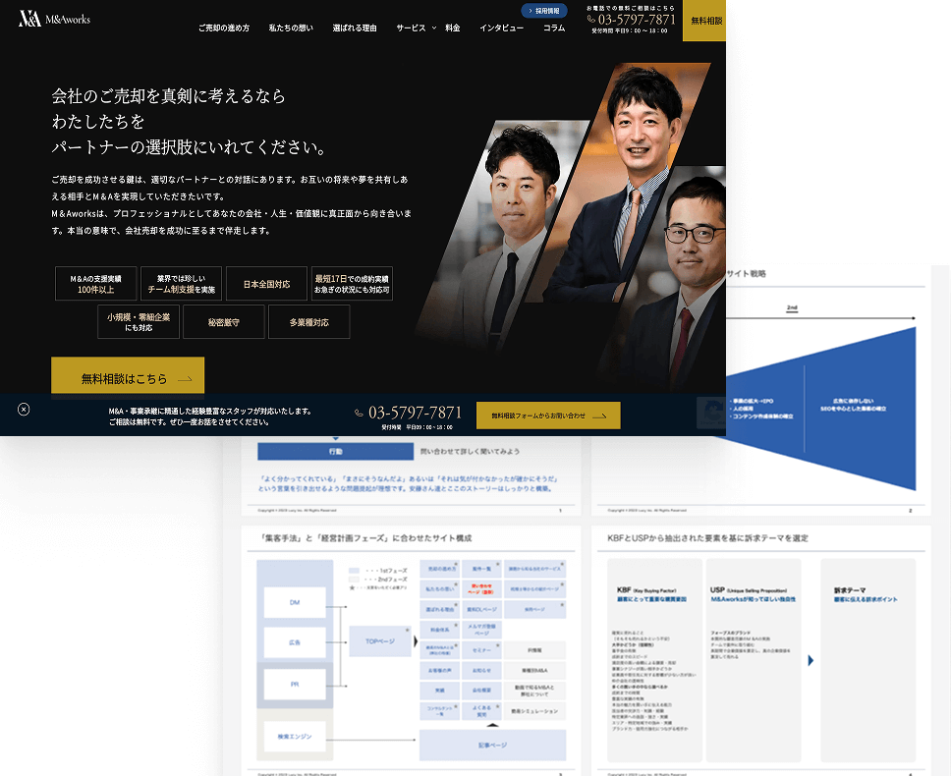Open the ご売却の進め方 menu item

(223, 28)
